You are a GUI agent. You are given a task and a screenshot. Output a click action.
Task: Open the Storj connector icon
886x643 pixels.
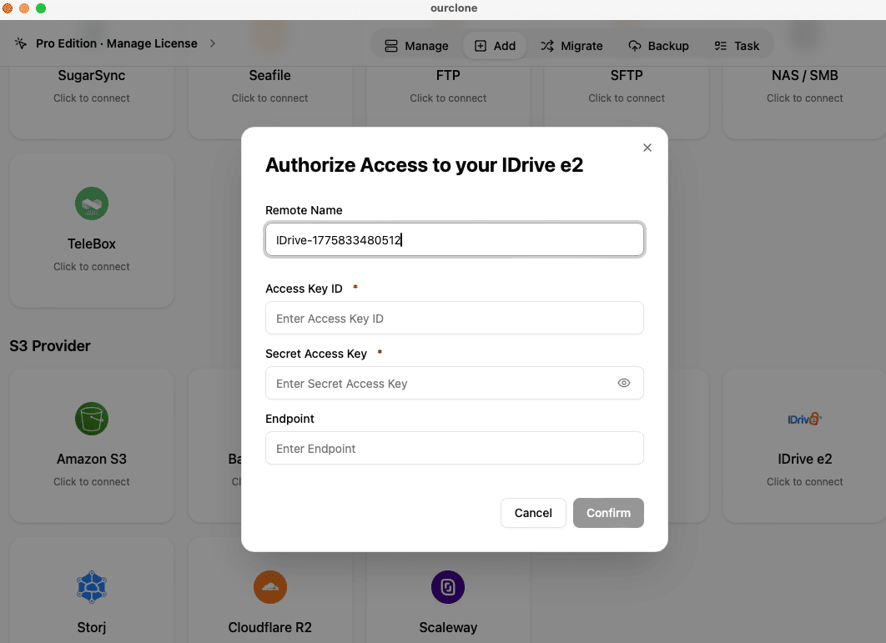pos(91,586)
